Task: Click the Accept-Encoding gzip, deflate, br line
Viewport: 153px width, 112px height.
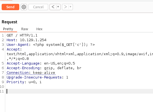Action: 44,68
